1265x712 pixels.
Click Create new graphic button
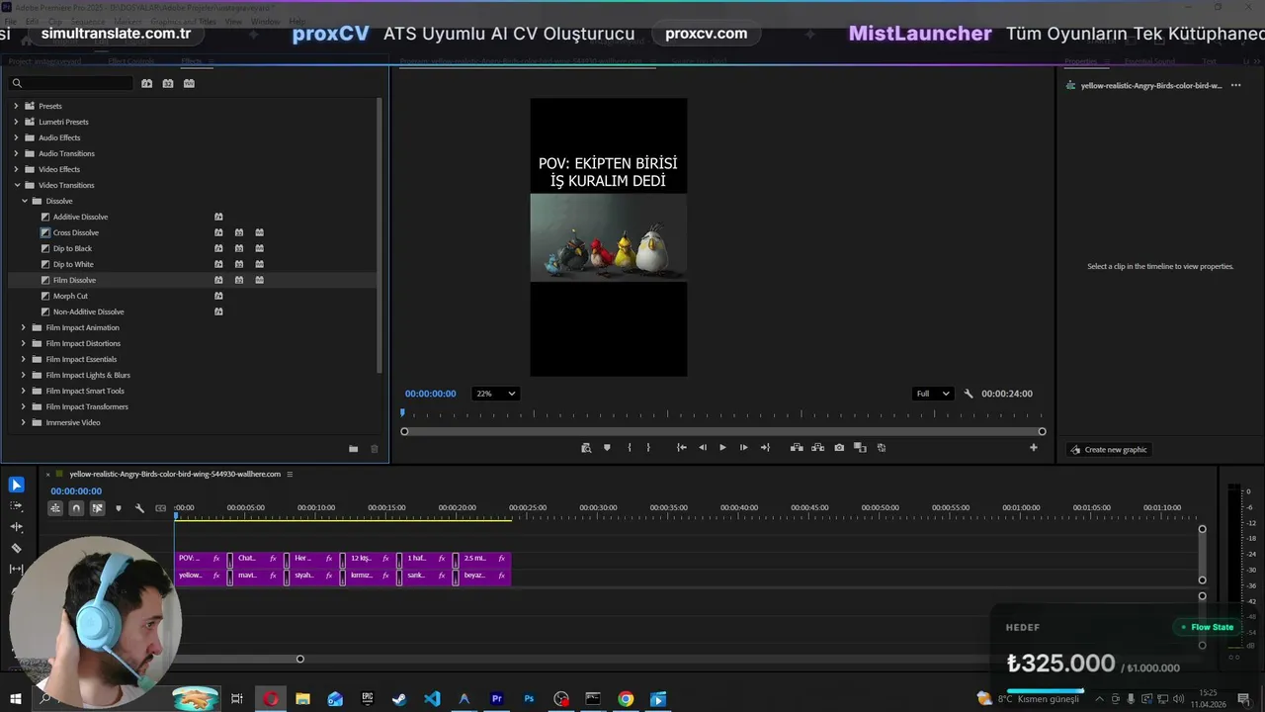tap(1109, 449)
